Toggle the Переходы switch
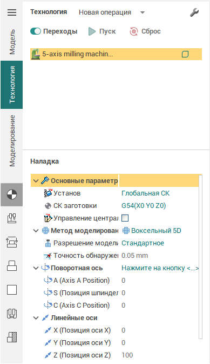This screenshot has width=210, height=364. click(x=36, y=31)
